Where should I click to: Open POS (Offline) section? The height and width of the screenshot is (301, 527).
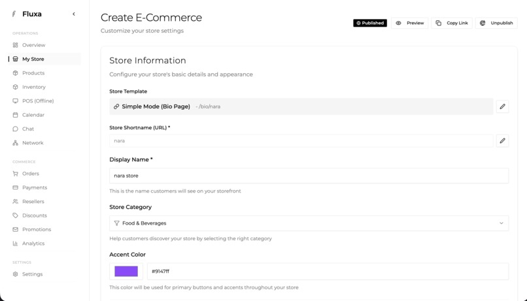point(38,101)
